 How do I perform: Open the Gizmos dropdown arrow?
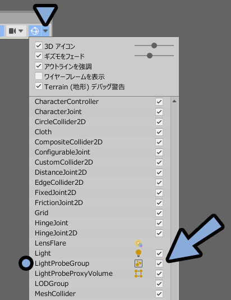tap(45, 30)
